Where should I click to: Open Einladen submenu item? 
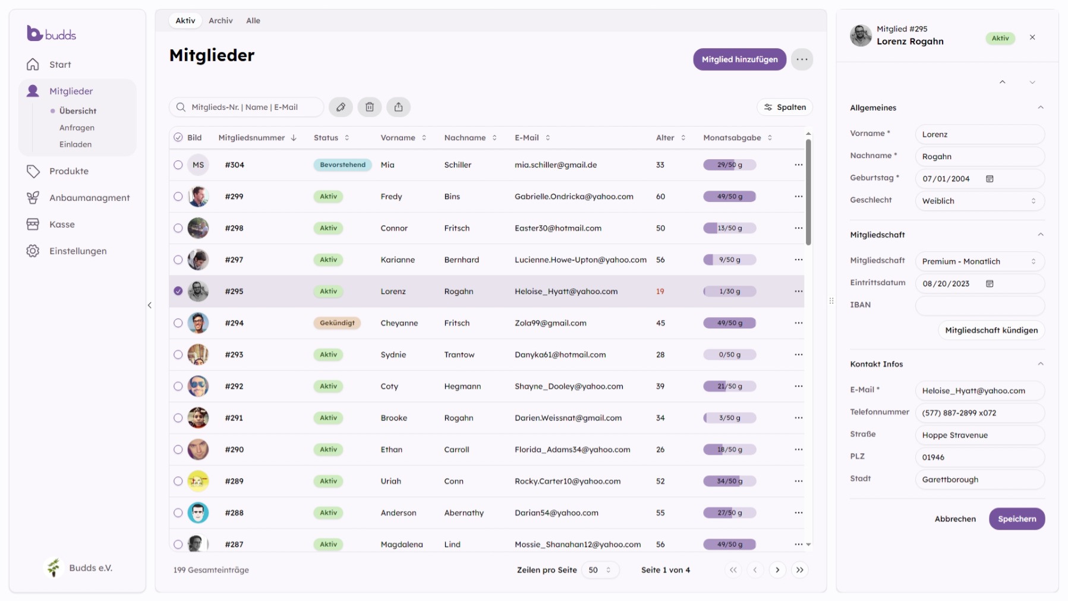tap(75, 144)
